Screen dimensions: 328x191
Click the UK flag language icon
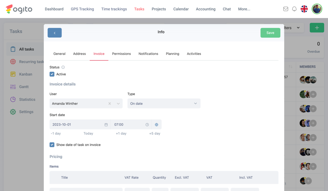click(304, 9)
